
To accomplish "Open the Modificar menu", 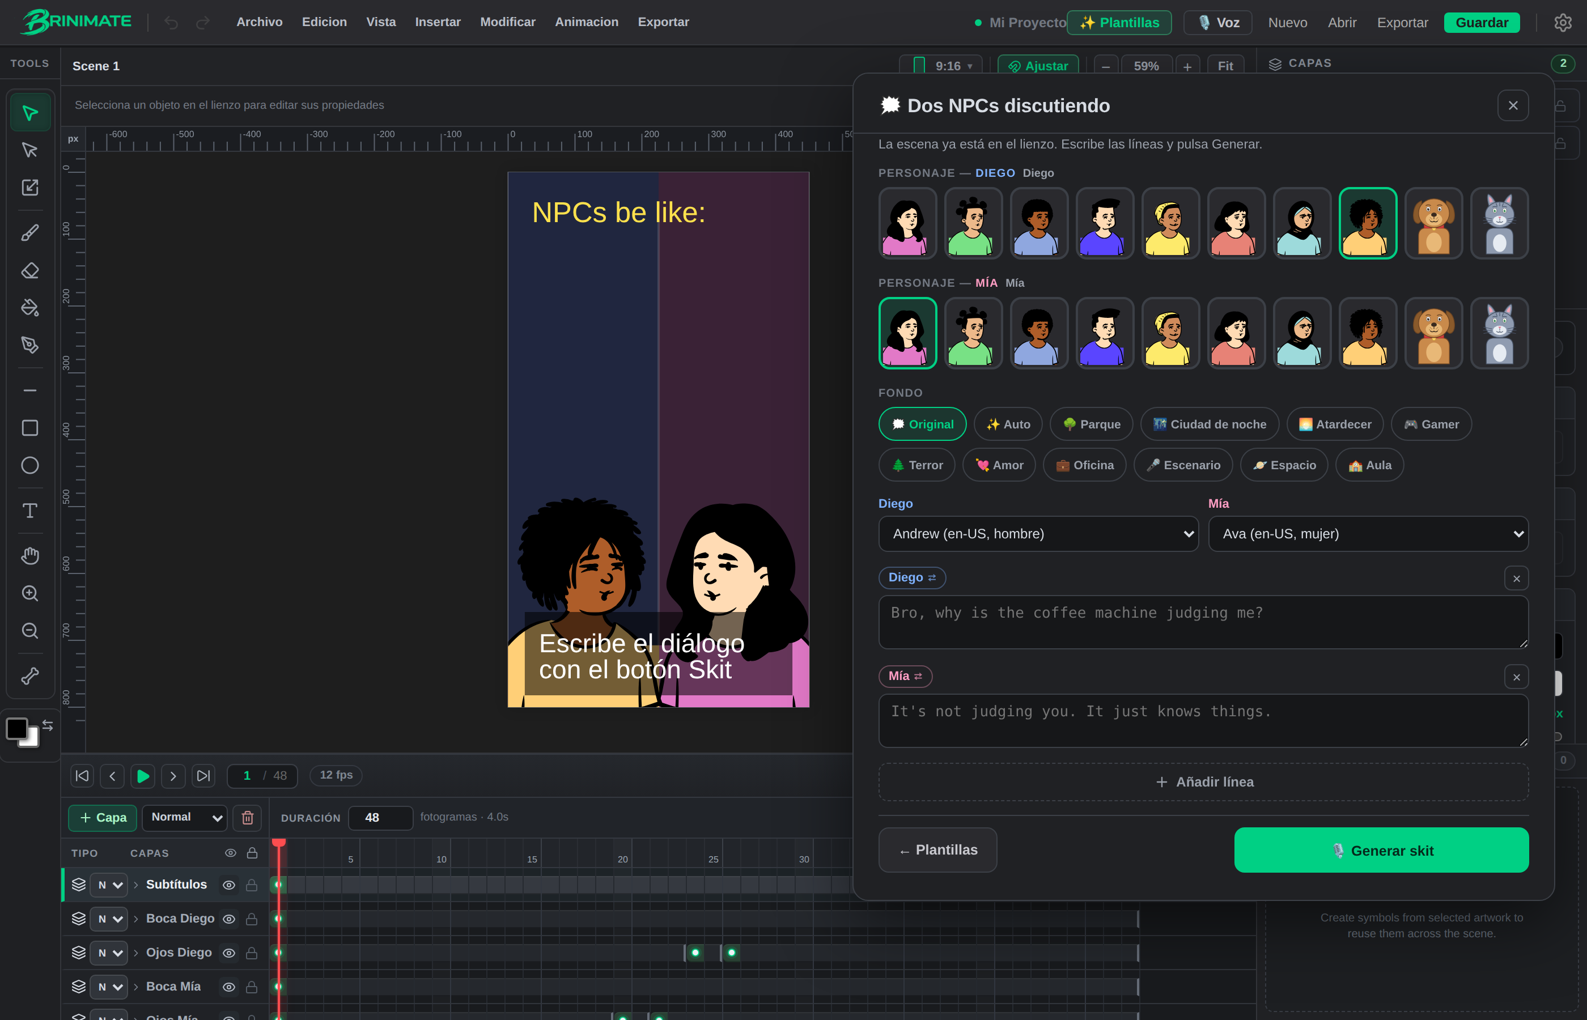I will (508, 22).
